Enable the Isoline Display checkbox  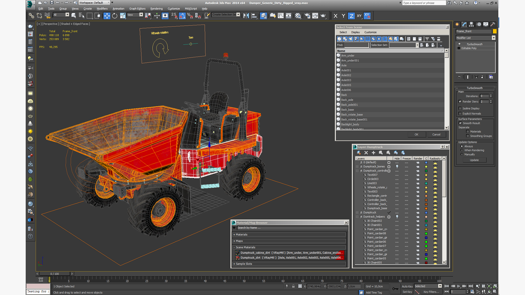[x=460, y=108]
